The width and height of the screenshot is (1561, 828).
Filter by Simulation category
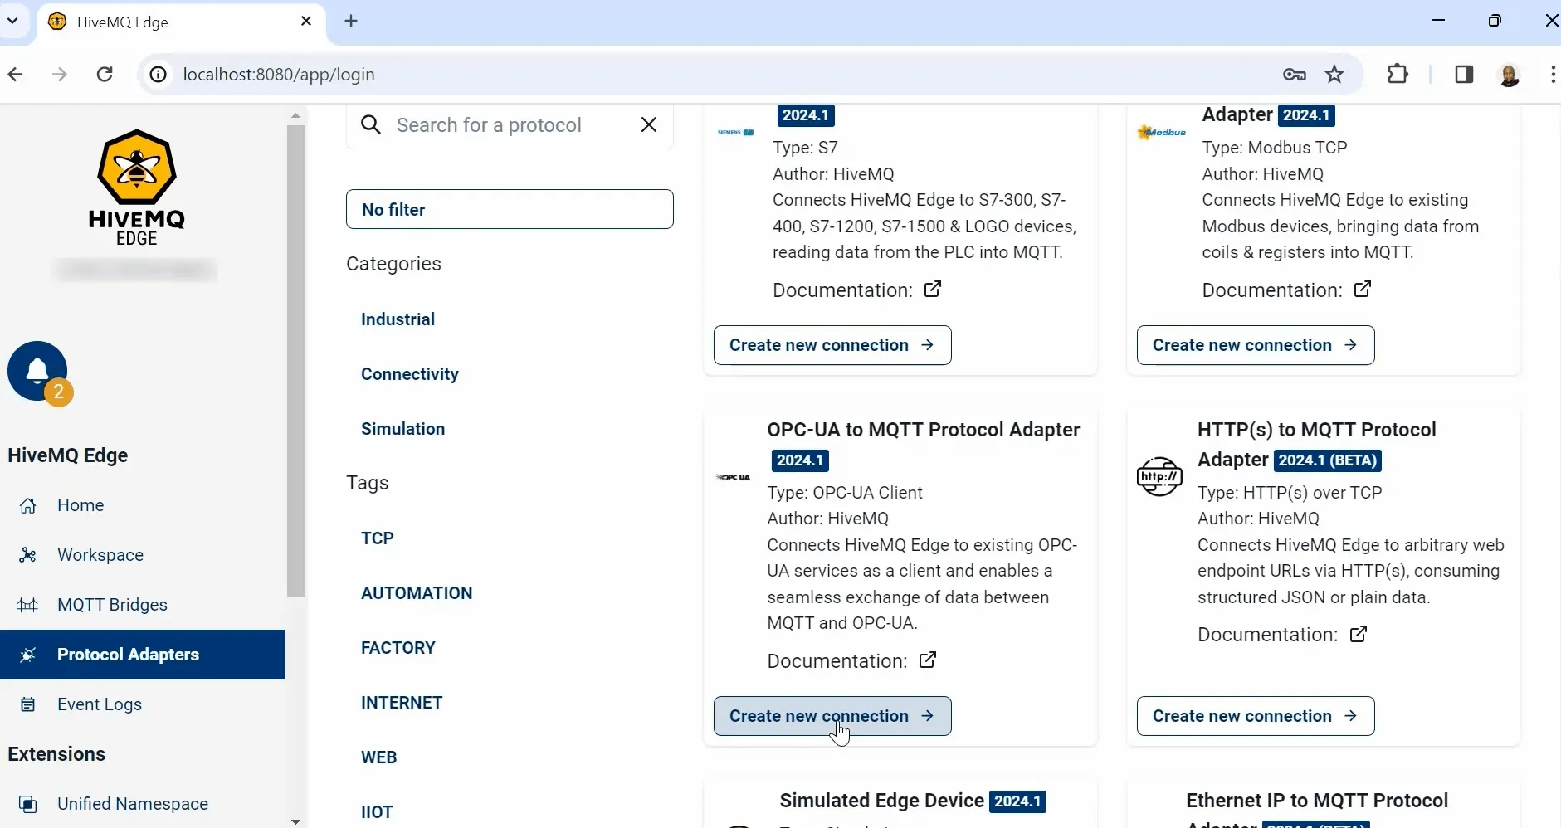pos(402,429)
